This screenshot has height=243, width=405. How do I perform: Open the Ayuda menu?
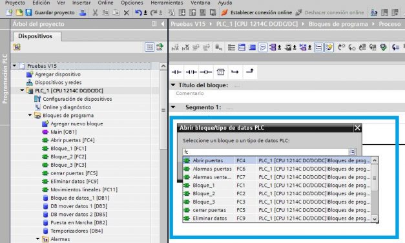pyautogui.click(x=225, y=3)
